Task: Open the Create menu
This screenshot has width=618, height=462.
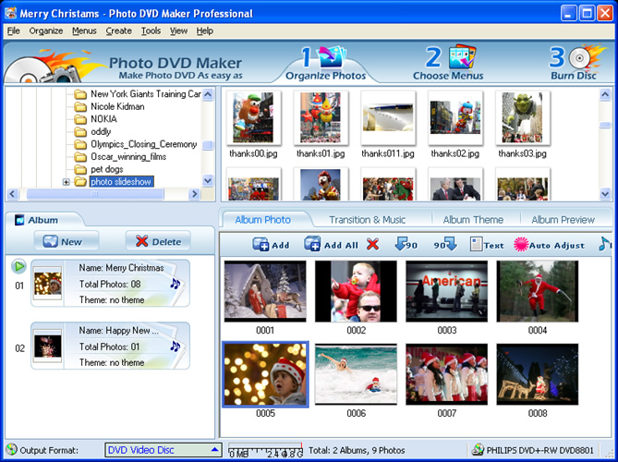Action: point(118,30)
